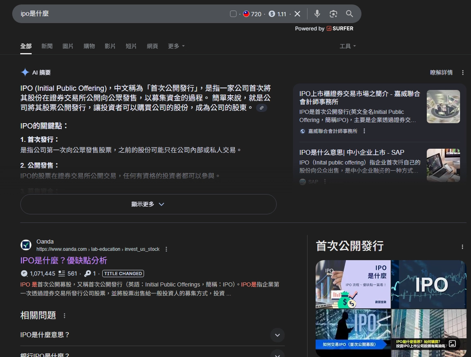Click the SURFER logo link

pos(340,28)
